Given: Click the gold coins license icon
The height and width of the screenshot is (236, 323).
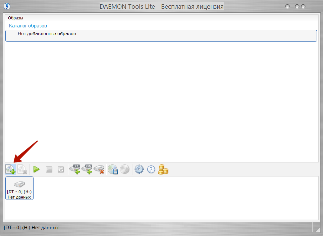Looking at the screenshot, I should (x=163, y=169).
